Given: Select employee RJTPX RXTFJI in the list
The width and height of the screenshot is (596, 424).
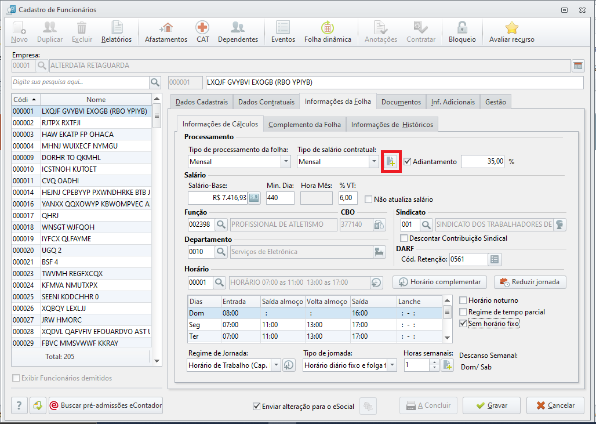Looking at the screenshot, I should click(81, 123).
